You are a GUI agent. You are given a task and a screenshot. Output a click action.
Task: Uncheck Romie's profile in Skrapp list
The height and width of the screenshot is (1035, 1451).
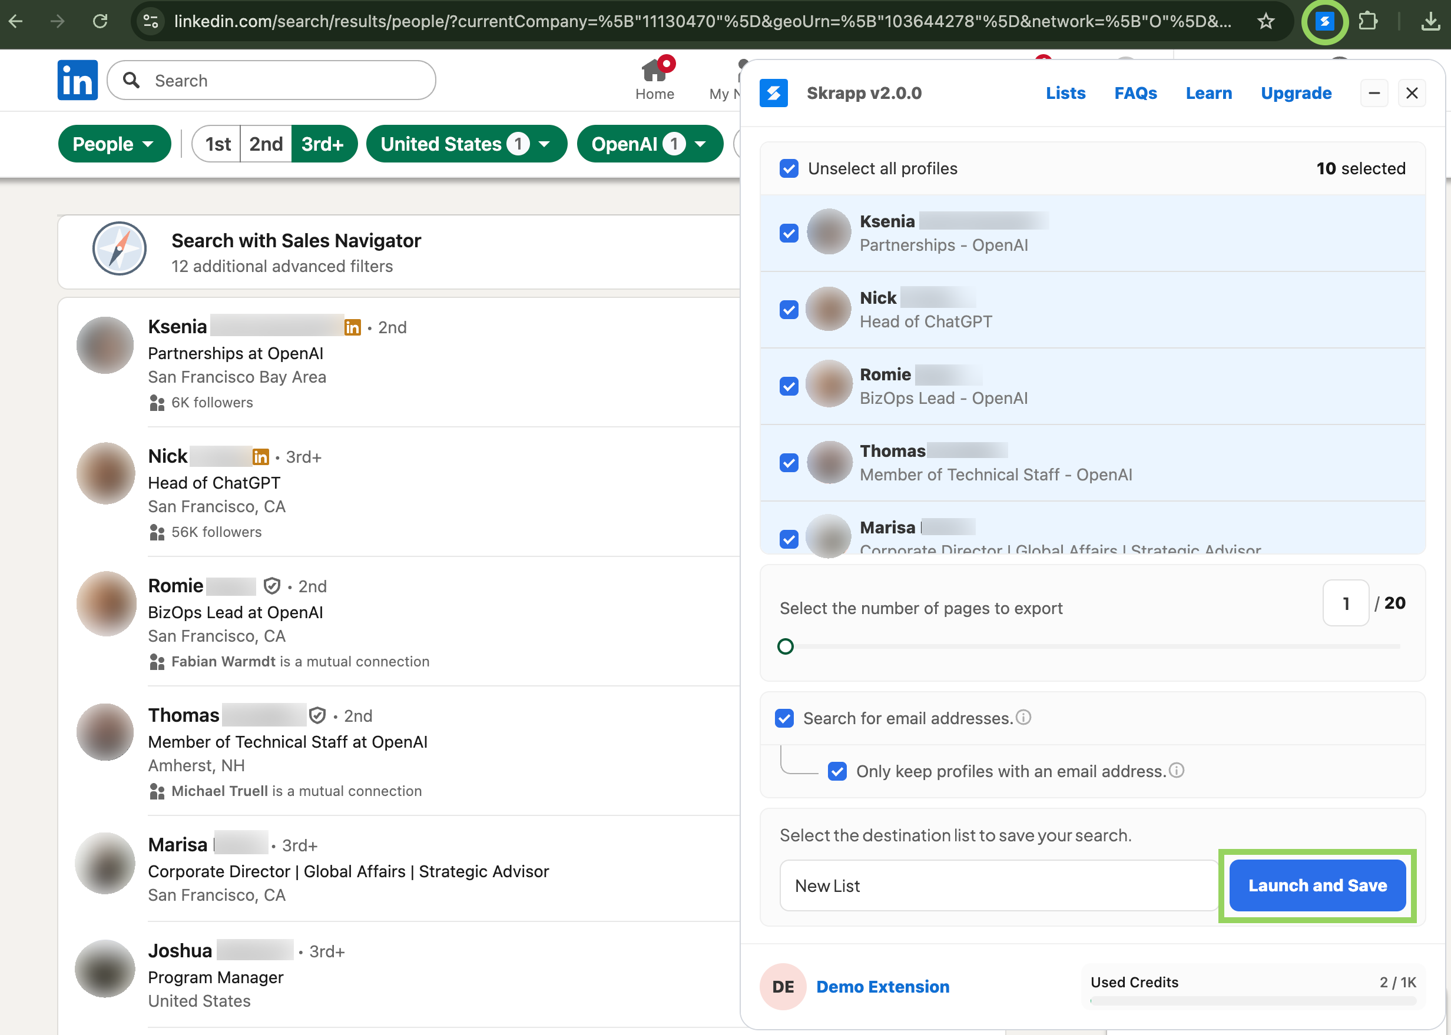[789, 386]
